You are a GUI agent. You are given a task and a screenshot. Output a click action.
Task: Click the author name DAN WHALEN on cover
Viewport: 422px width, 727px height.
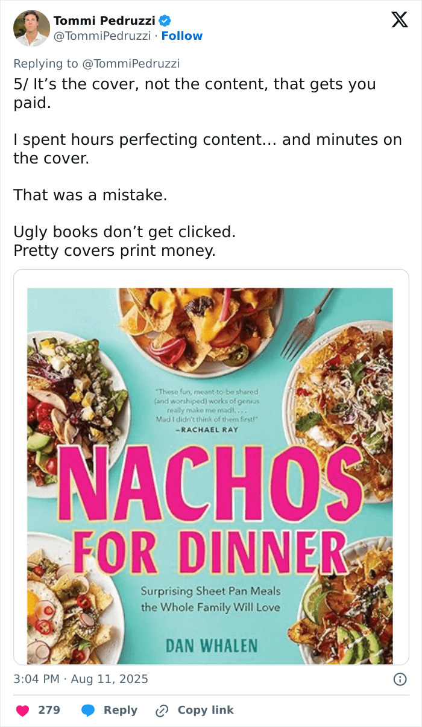click(211, 645)
